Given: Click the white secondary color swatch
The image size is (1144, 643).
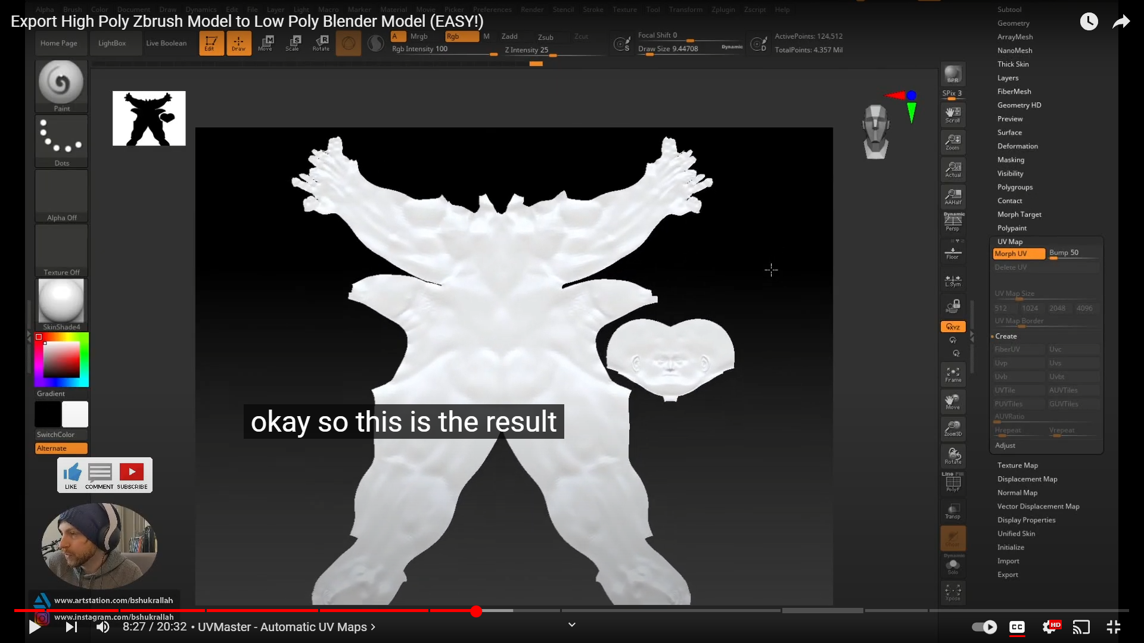Looking at the screenshot, I should click(x=75, y=414).
